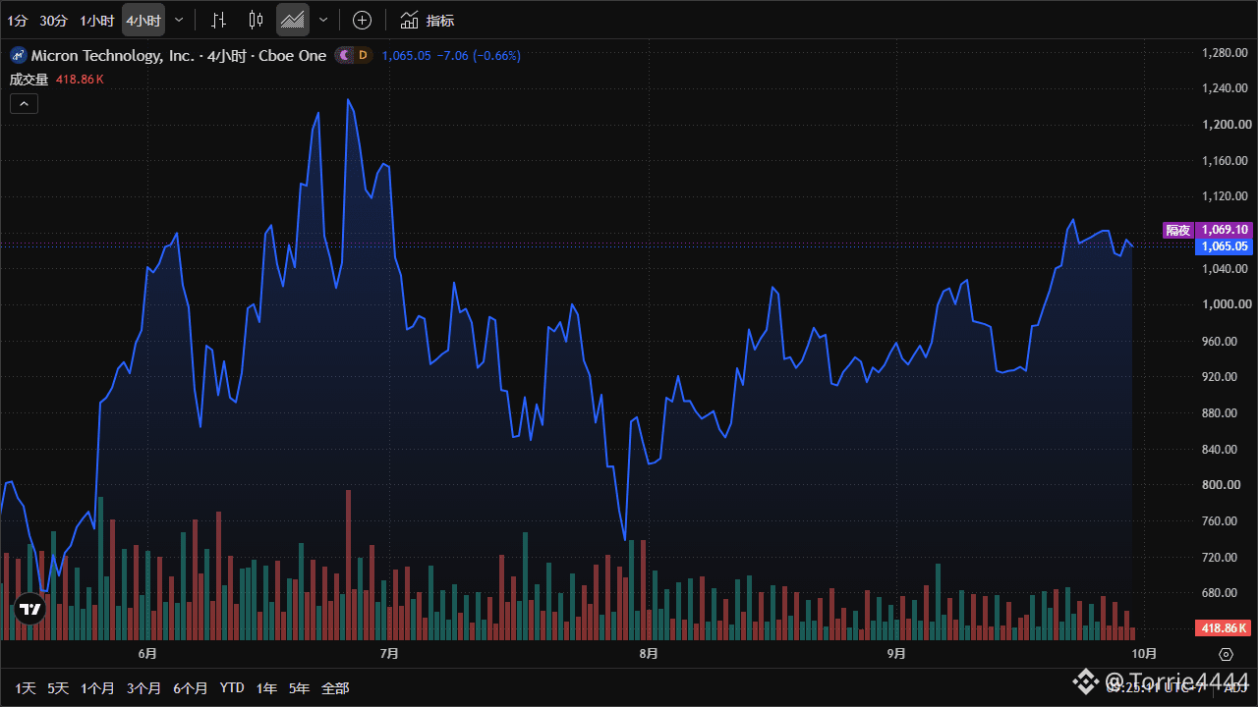The width and height of the screenshot is (1258, 707).
Task: Open the 指标 indicators panel
Action: point(429,20)
